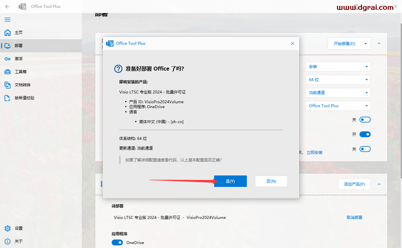Open the 64 位 architecture dropdown
Image resolution: width=402 pixels, height=248 pixels.
click(338, 80)
